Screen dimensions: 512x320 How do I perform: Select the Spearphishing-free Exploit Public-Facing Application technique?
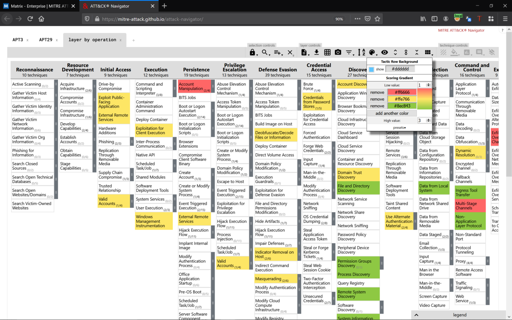pos(113,102)
